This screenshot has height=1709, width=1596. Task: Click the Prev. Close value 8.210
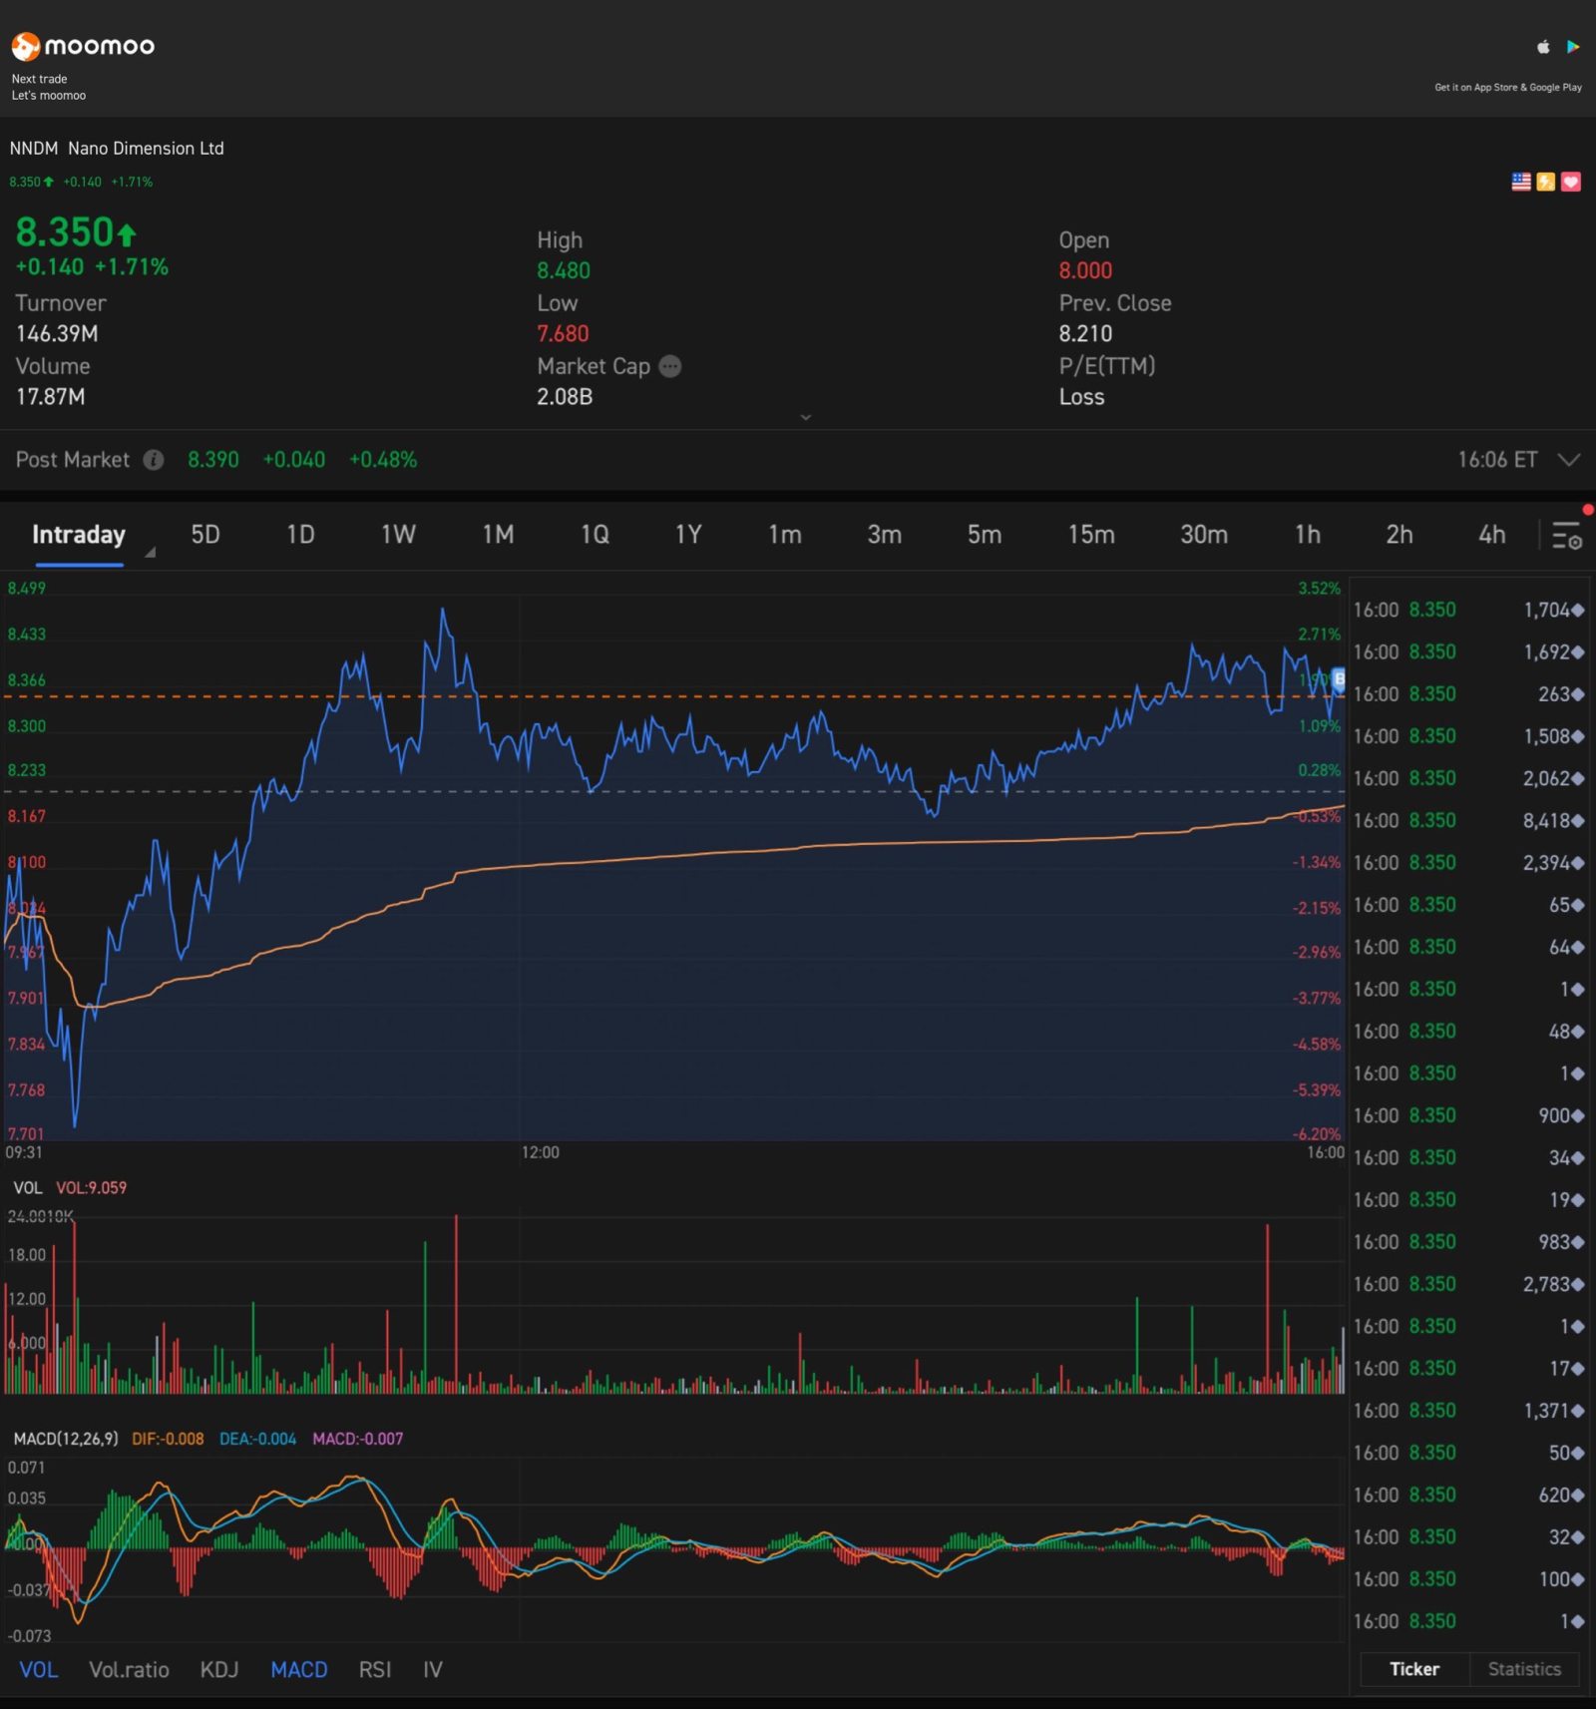[1085, 333]
